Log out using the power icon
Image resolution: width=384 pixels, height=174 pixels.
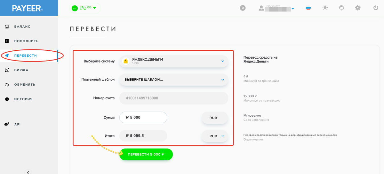pos(376,8)
